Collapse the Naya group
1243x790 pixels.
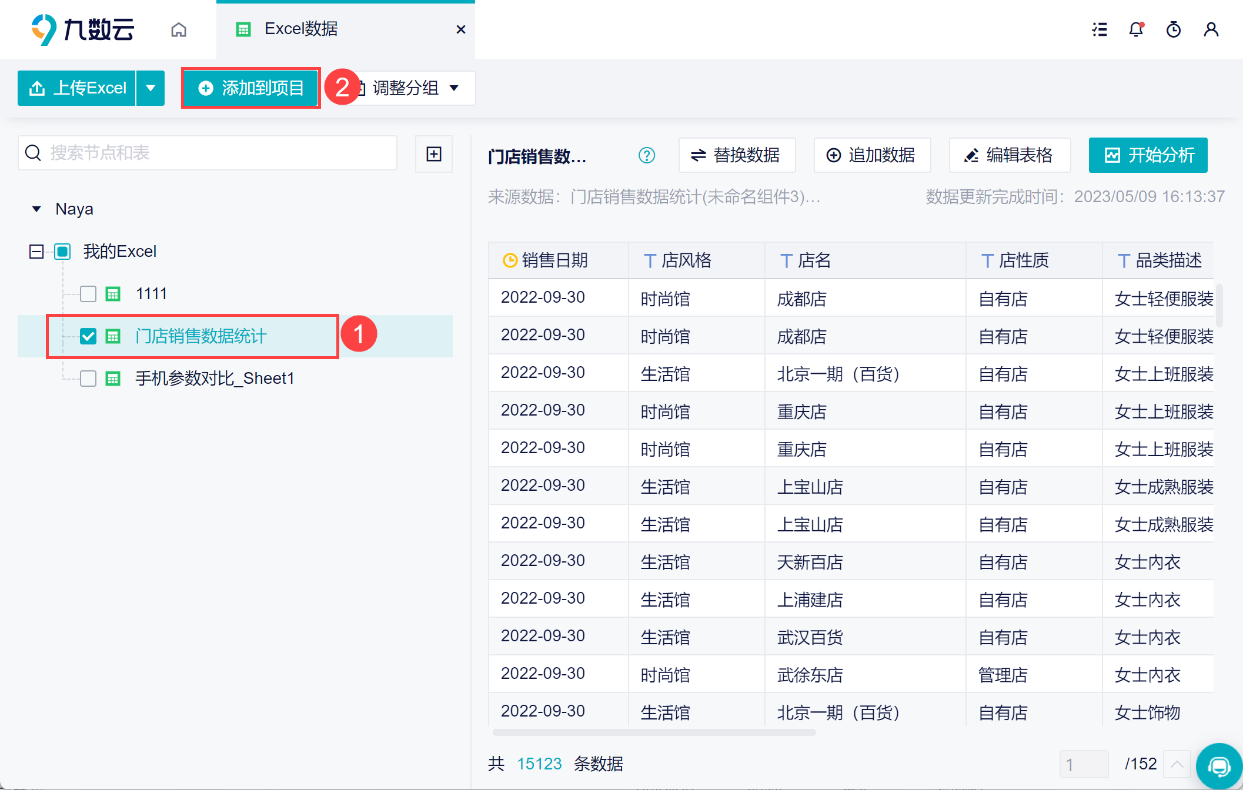pyautogui.click(x=36, y=209)
